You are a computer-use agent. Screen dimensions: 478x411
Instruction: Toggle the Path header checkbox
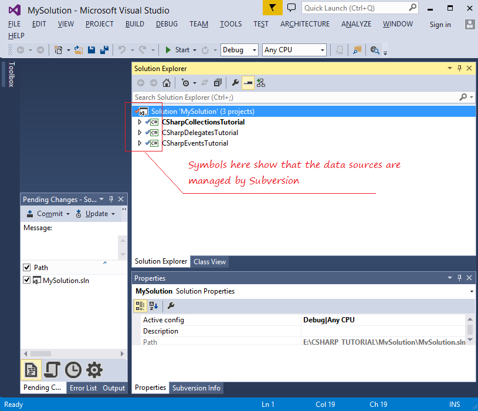click(27, 268)
